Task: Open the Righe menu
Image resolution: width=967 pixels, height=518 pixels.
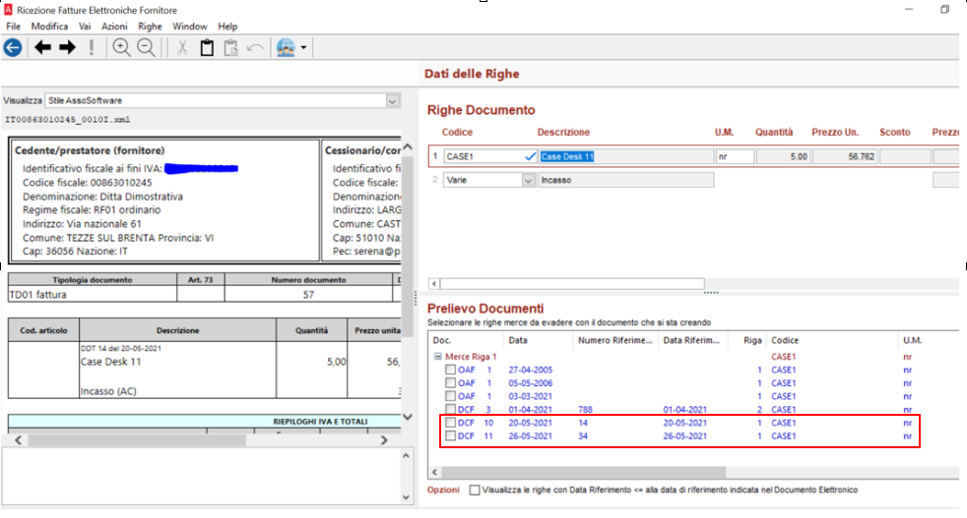Action: 150,27
